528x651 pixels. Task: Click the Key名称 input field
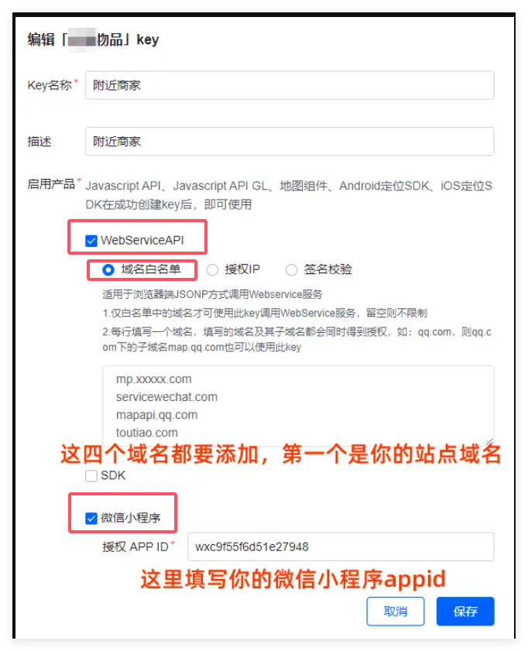tap(290, 85)
